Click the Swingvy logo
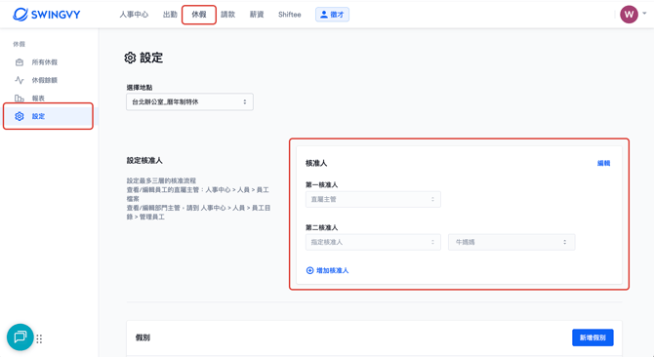Viewport: 654px width, 357px height. click(x=46, y=15)
